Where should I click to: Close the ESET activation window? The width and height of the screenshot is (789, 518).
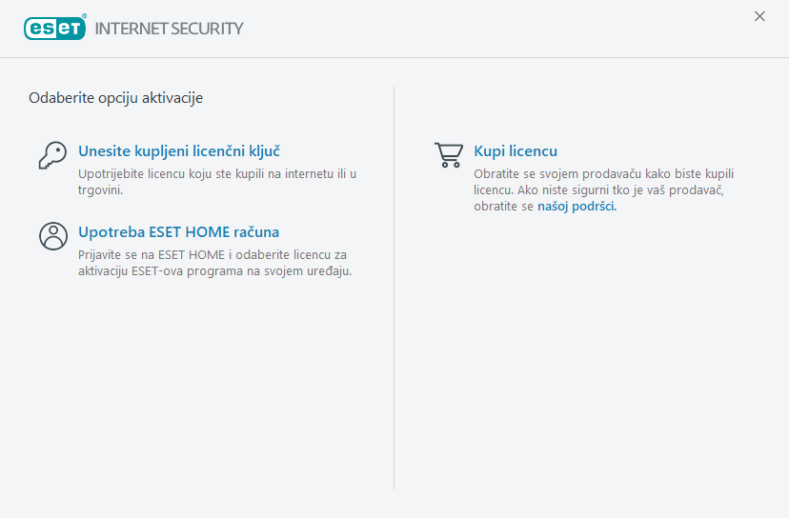pyautogui.click(x=759, y=16)
